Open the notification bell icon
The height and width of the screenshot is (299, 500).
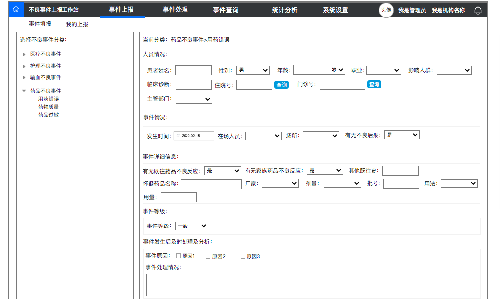pyautogui.click(x=478, y=11)
